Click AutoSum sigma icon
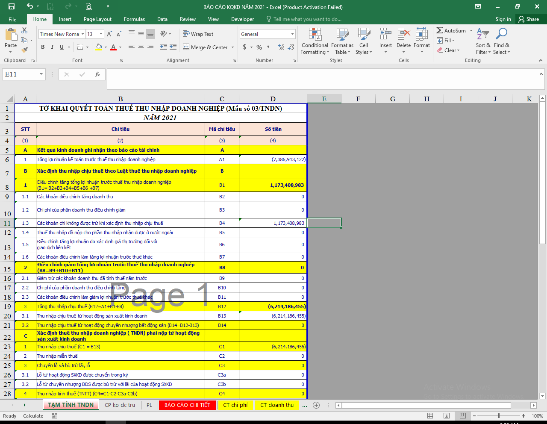Image resolution: width=547 pixels, height=424 pixels. tap(440, 30)
